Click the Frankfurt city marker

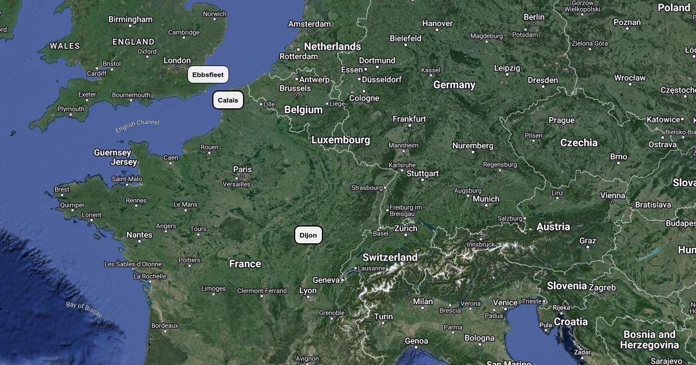[x=409, y=125]
